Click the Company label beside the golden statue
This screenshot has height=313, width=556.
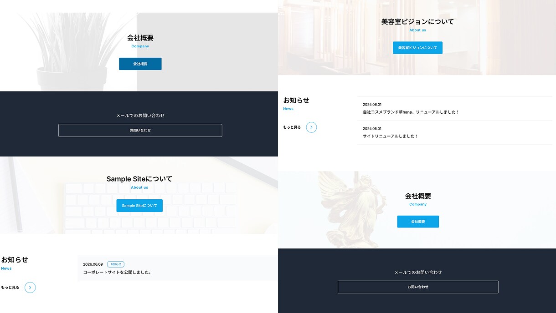click(418, 204)
